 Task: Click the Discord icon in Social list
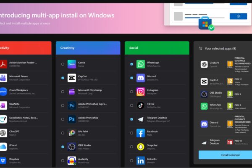click(x=141, y=78)
